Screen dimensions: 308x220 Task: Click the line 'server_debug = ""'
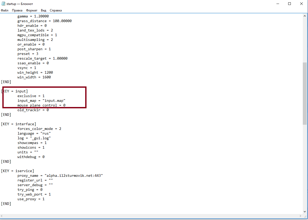[x=35, y=185]
